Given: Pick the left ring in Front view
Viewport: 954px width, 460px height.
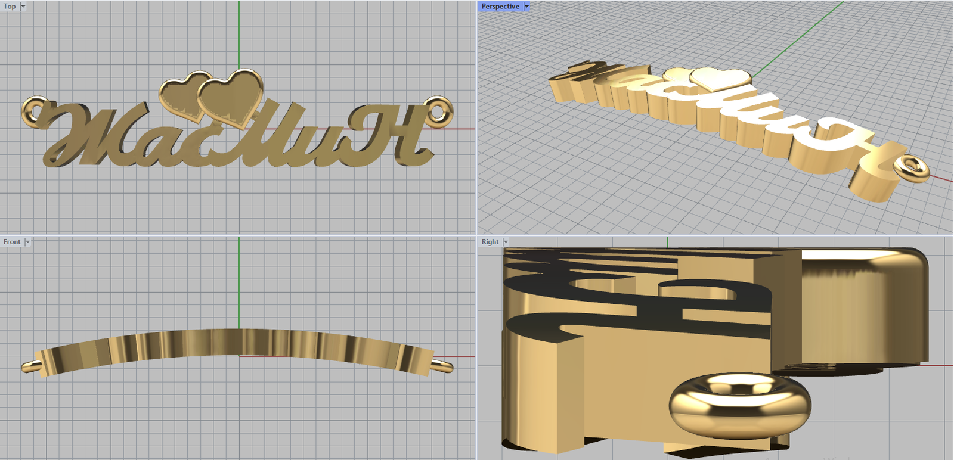Looking at the screenshot, I should pos(30,366).
